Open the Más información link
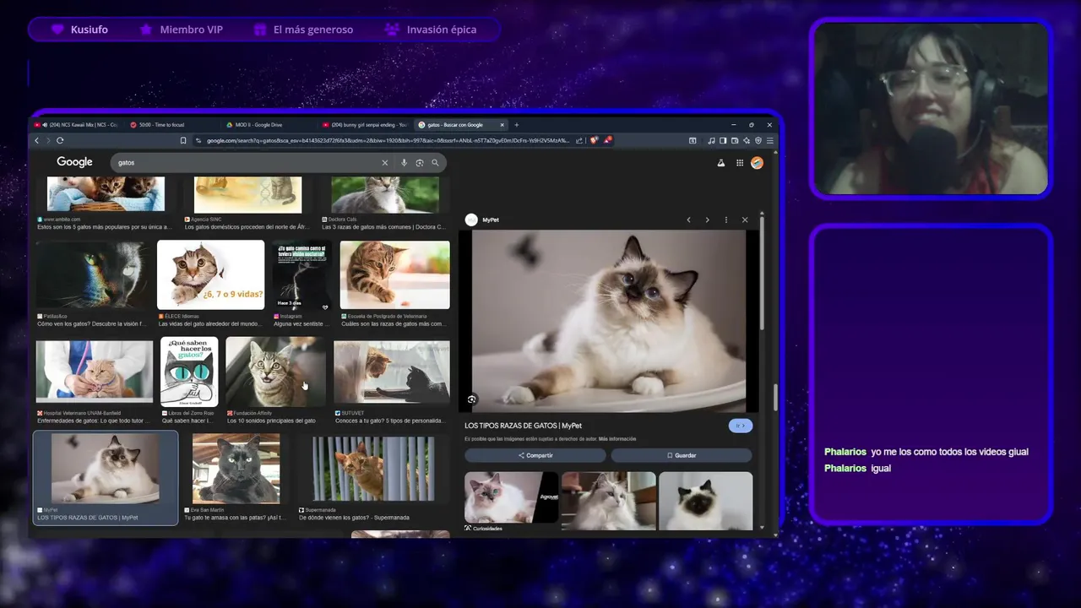This screenshot has height=608, width=1081. [617, 439]
